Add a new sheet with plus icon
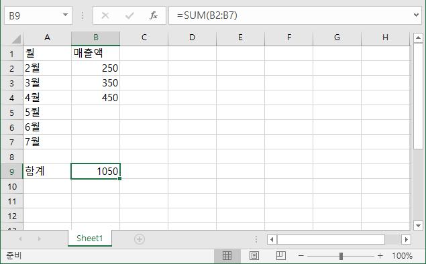Image resolution: width=426 pixels, height=264 pixels. pos(140,239)
